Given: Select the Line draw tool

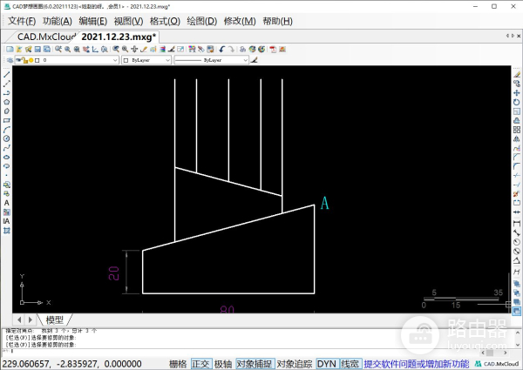Looking at the screenshot, I should pyautogui.click(x=7, y=73).
